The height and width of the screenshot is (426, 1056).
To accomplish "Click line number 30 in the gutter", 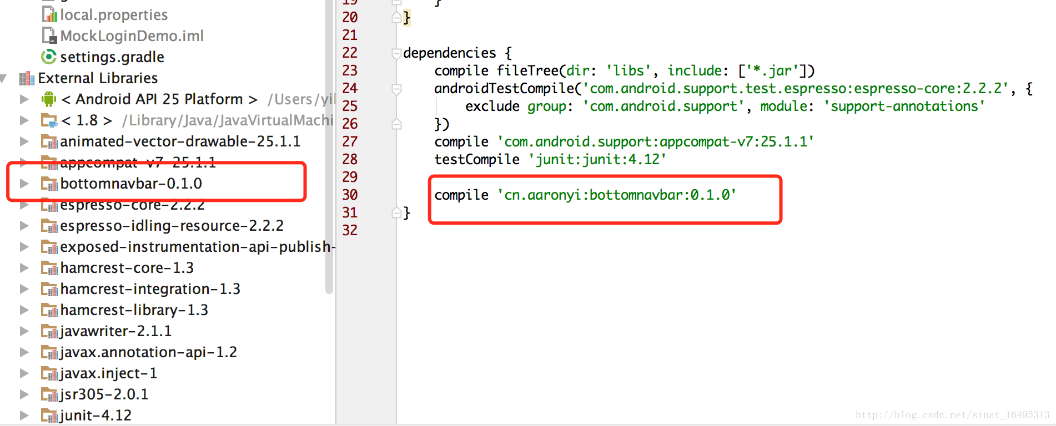I will [x=350, y=195].
